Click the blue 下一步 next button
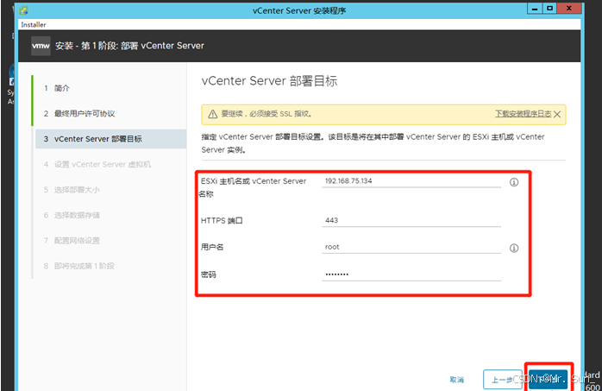Viewport: 602px width, 391px height. click(549, 380)
